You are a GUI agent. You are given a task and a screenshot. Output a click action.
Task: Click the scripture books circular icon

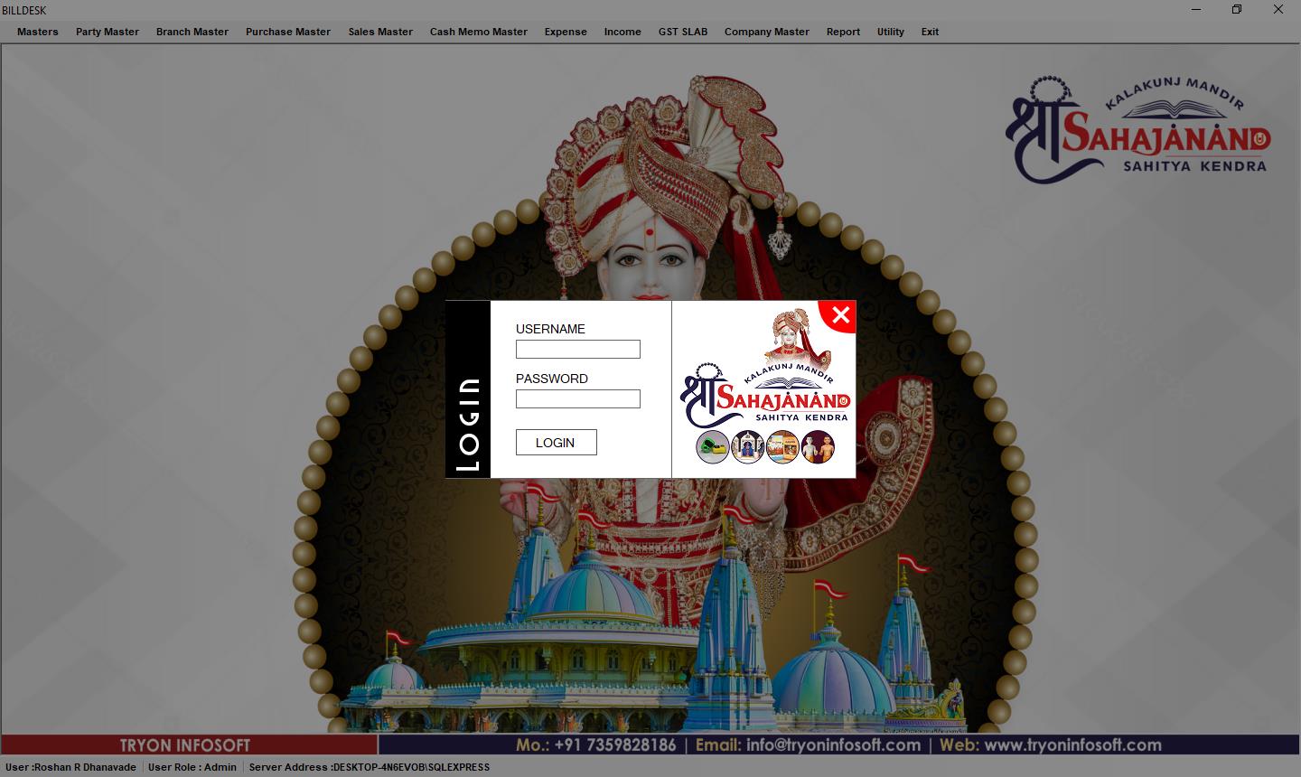(782, 446)
